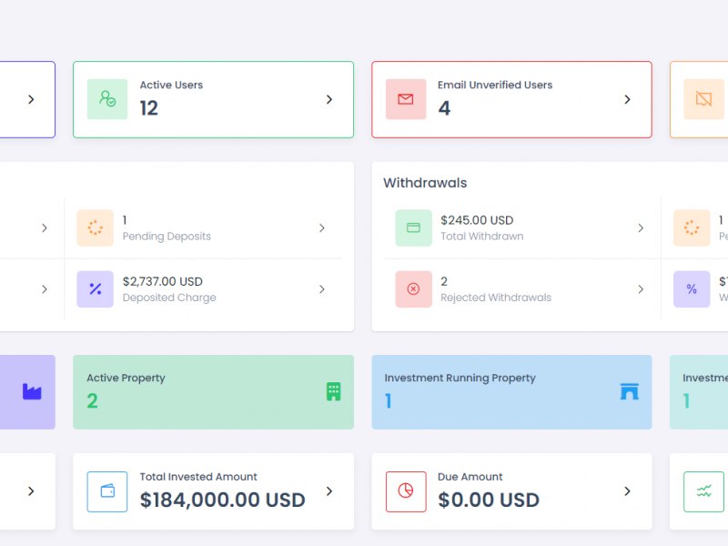This screenshot has width=728, height=546.
Task: Click the Active Property label
Action: (x=126, y=378)
